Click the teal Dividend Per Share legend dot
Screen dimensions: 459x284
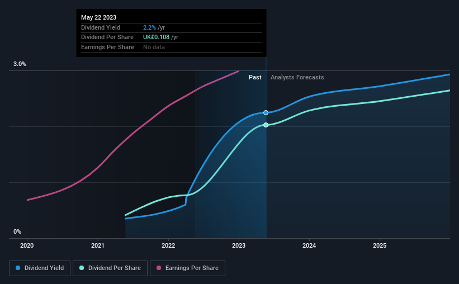click(82, 268)
